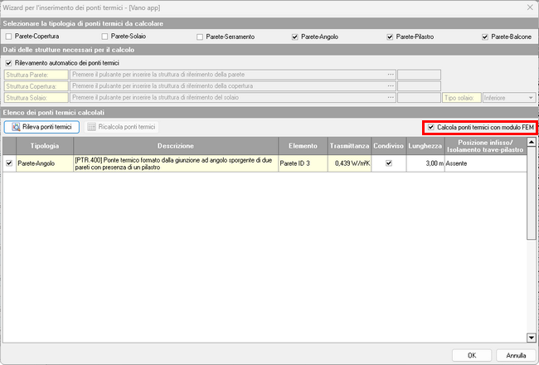Open the Tipo solaio dropdown
The image size is (539, 365).
[x=531, y=97]
